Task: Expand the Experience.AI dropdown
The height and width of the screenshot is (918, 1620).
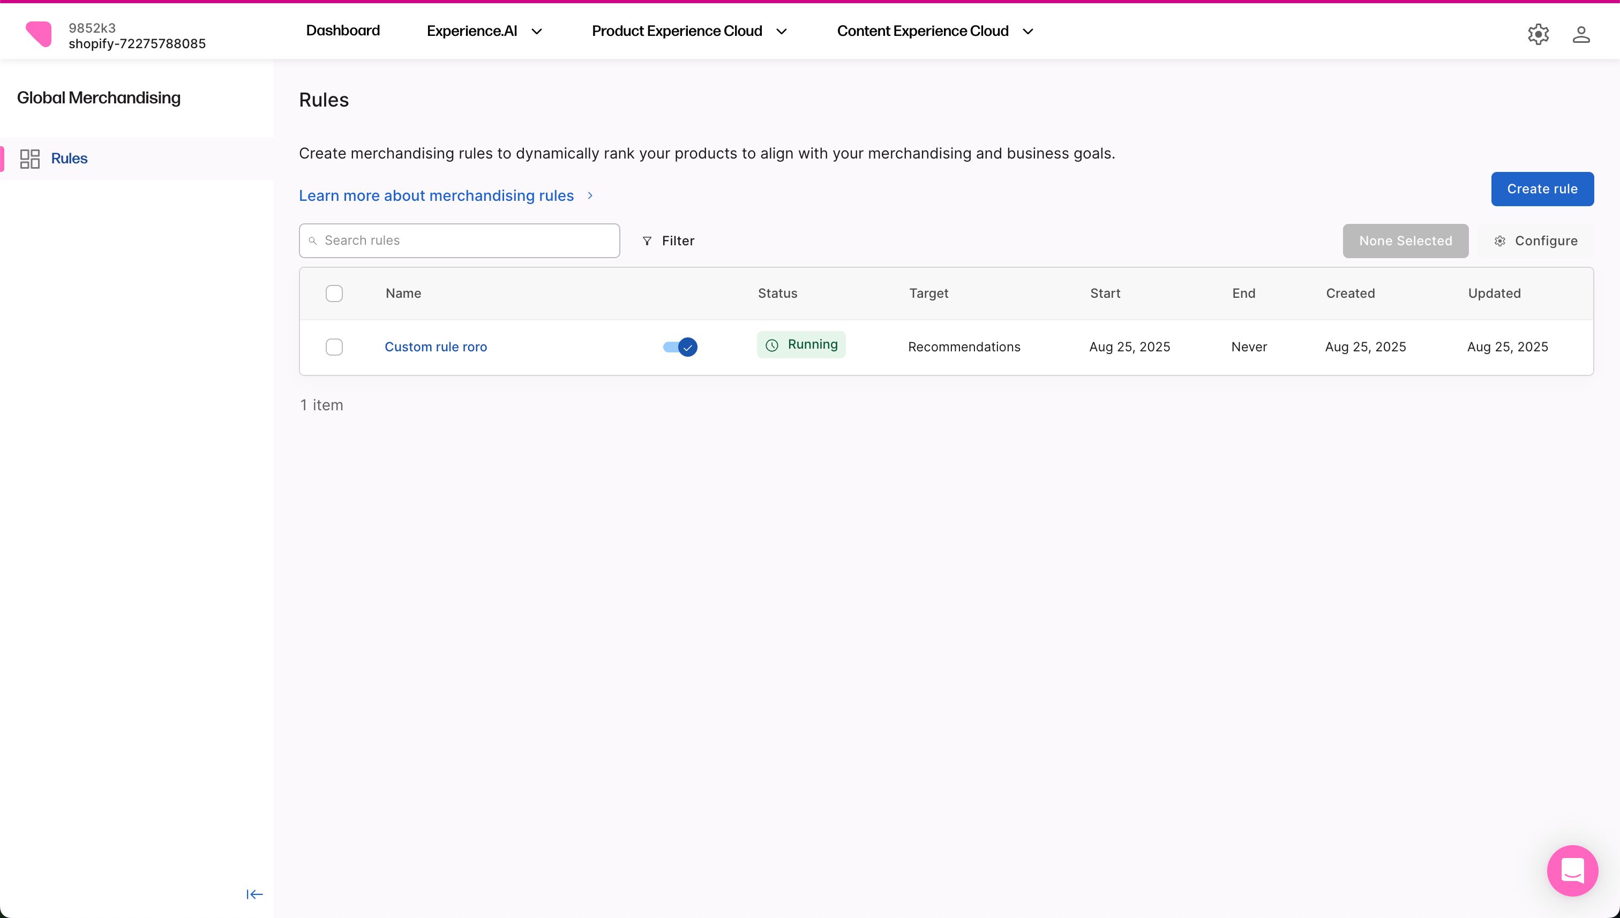Action: [x=484, y=32]
